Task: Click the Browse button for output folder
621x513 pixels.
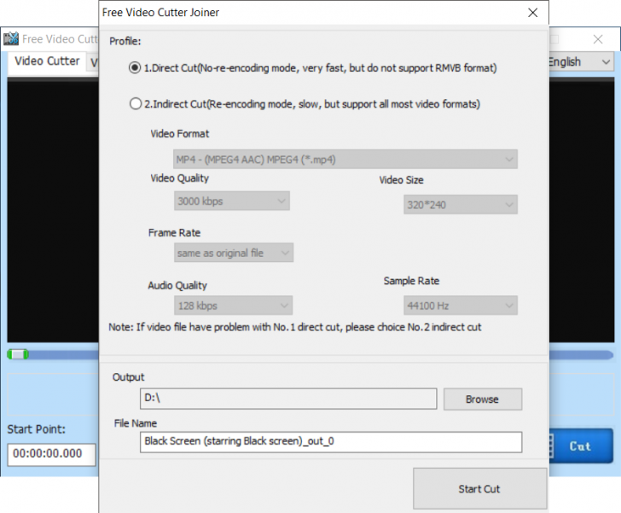Action: click(483, 399)
